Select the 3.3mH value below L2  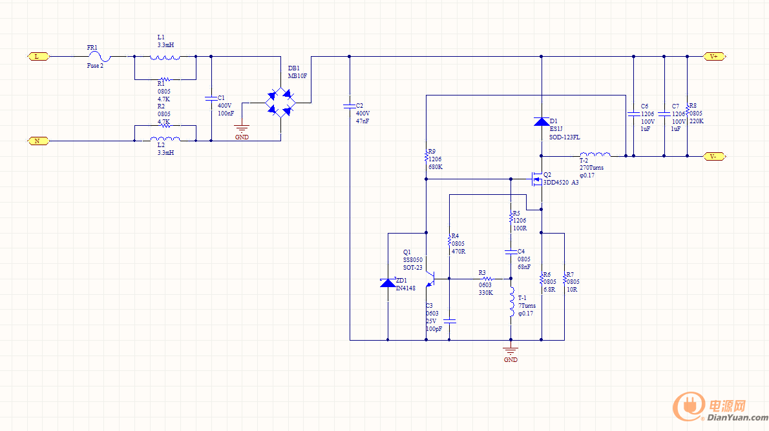tap(165, 153)
